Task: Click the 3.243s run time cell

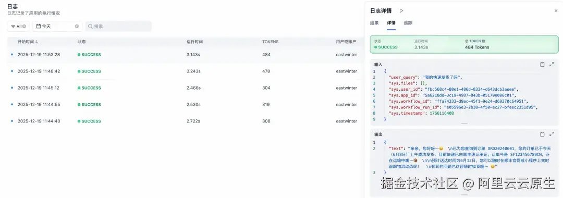Action: 193,71
